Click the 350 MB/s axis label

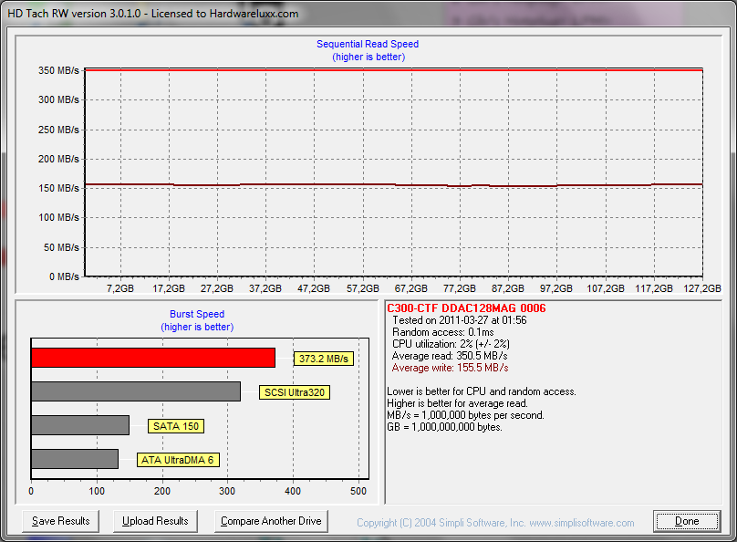(x=58, y=70)
